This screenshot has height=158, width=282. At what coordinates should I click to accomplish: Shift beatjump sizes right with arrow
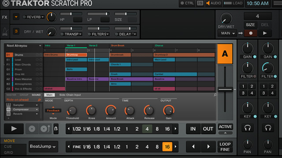[x=175, y=147]
